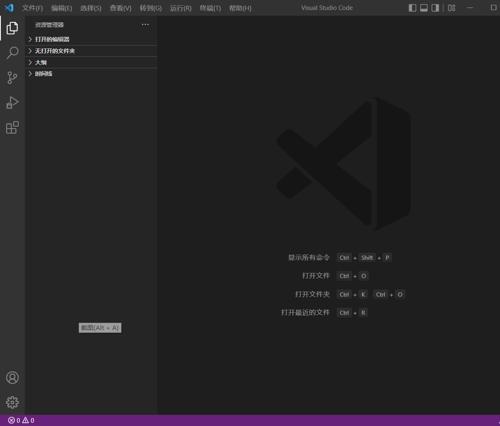Open the Manage gear menu

click(12, 402)
